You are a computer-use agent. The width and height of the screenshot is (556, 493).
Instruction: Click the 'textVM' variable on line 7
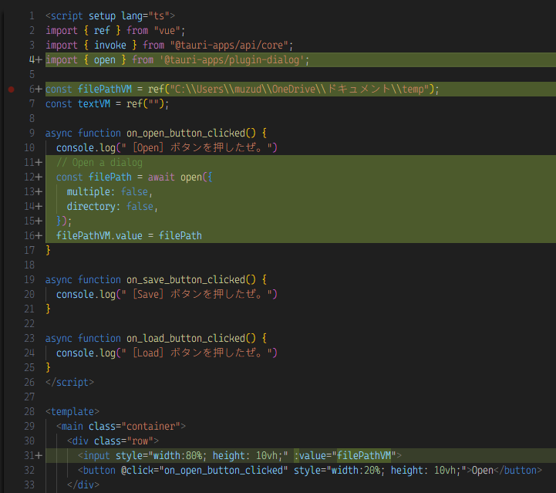(94, 104)
